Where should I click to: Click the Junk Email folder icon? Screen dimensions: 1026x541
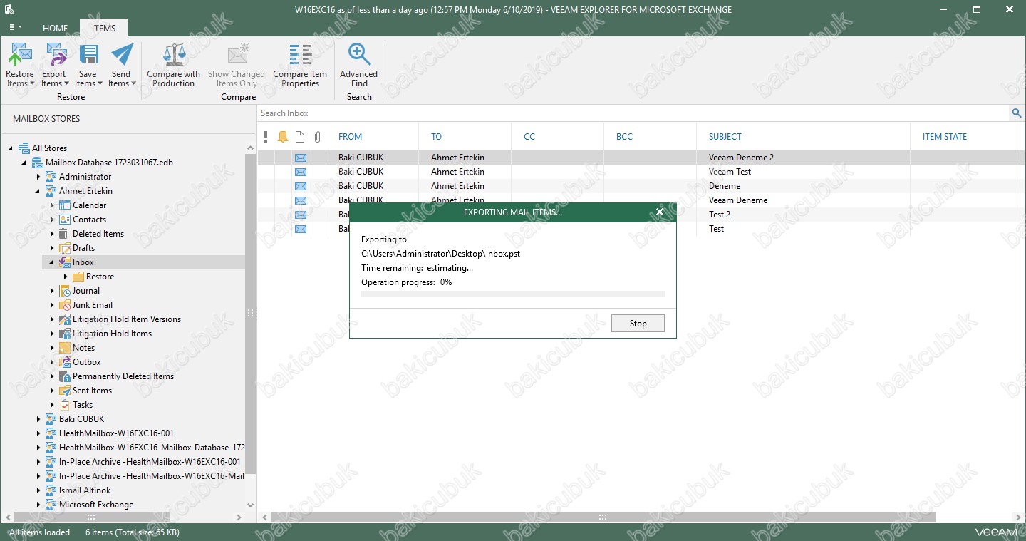pyautogui.click(x=65, y=305)
